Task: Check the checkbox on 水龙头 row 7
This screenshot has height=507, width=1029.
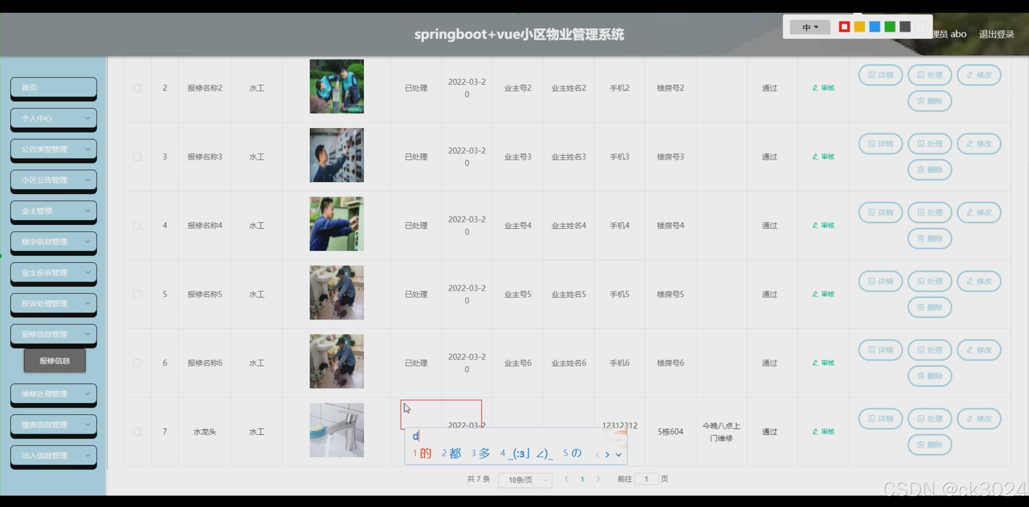Action: click(137, 431)
